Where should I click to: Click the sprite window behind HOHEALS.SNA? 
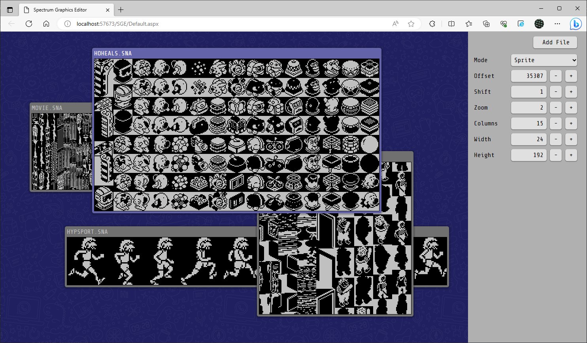tap(335, 264)
